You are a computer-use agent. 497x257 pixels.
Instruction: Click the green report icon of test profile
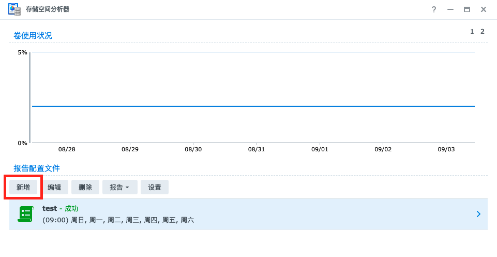[25, 214]
